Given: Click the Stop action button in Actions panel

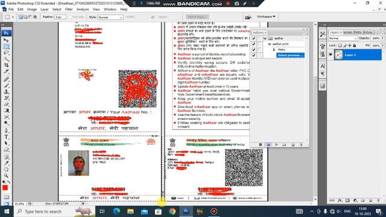Looking at the screenshot, I should 260,145.
